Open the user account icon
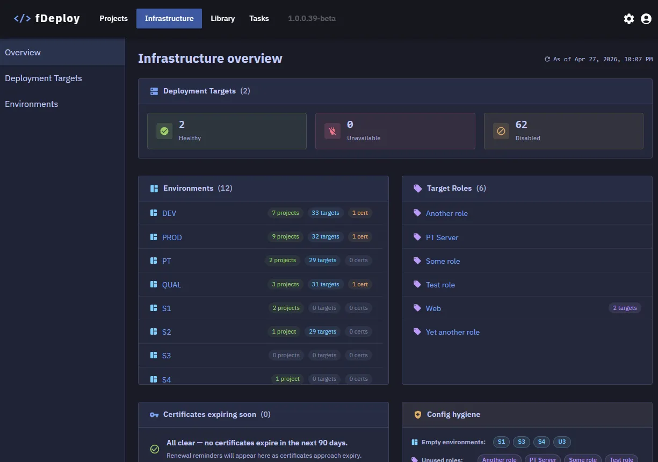 point(646,19)
